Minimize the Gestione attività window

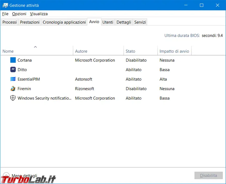point(186,5)
